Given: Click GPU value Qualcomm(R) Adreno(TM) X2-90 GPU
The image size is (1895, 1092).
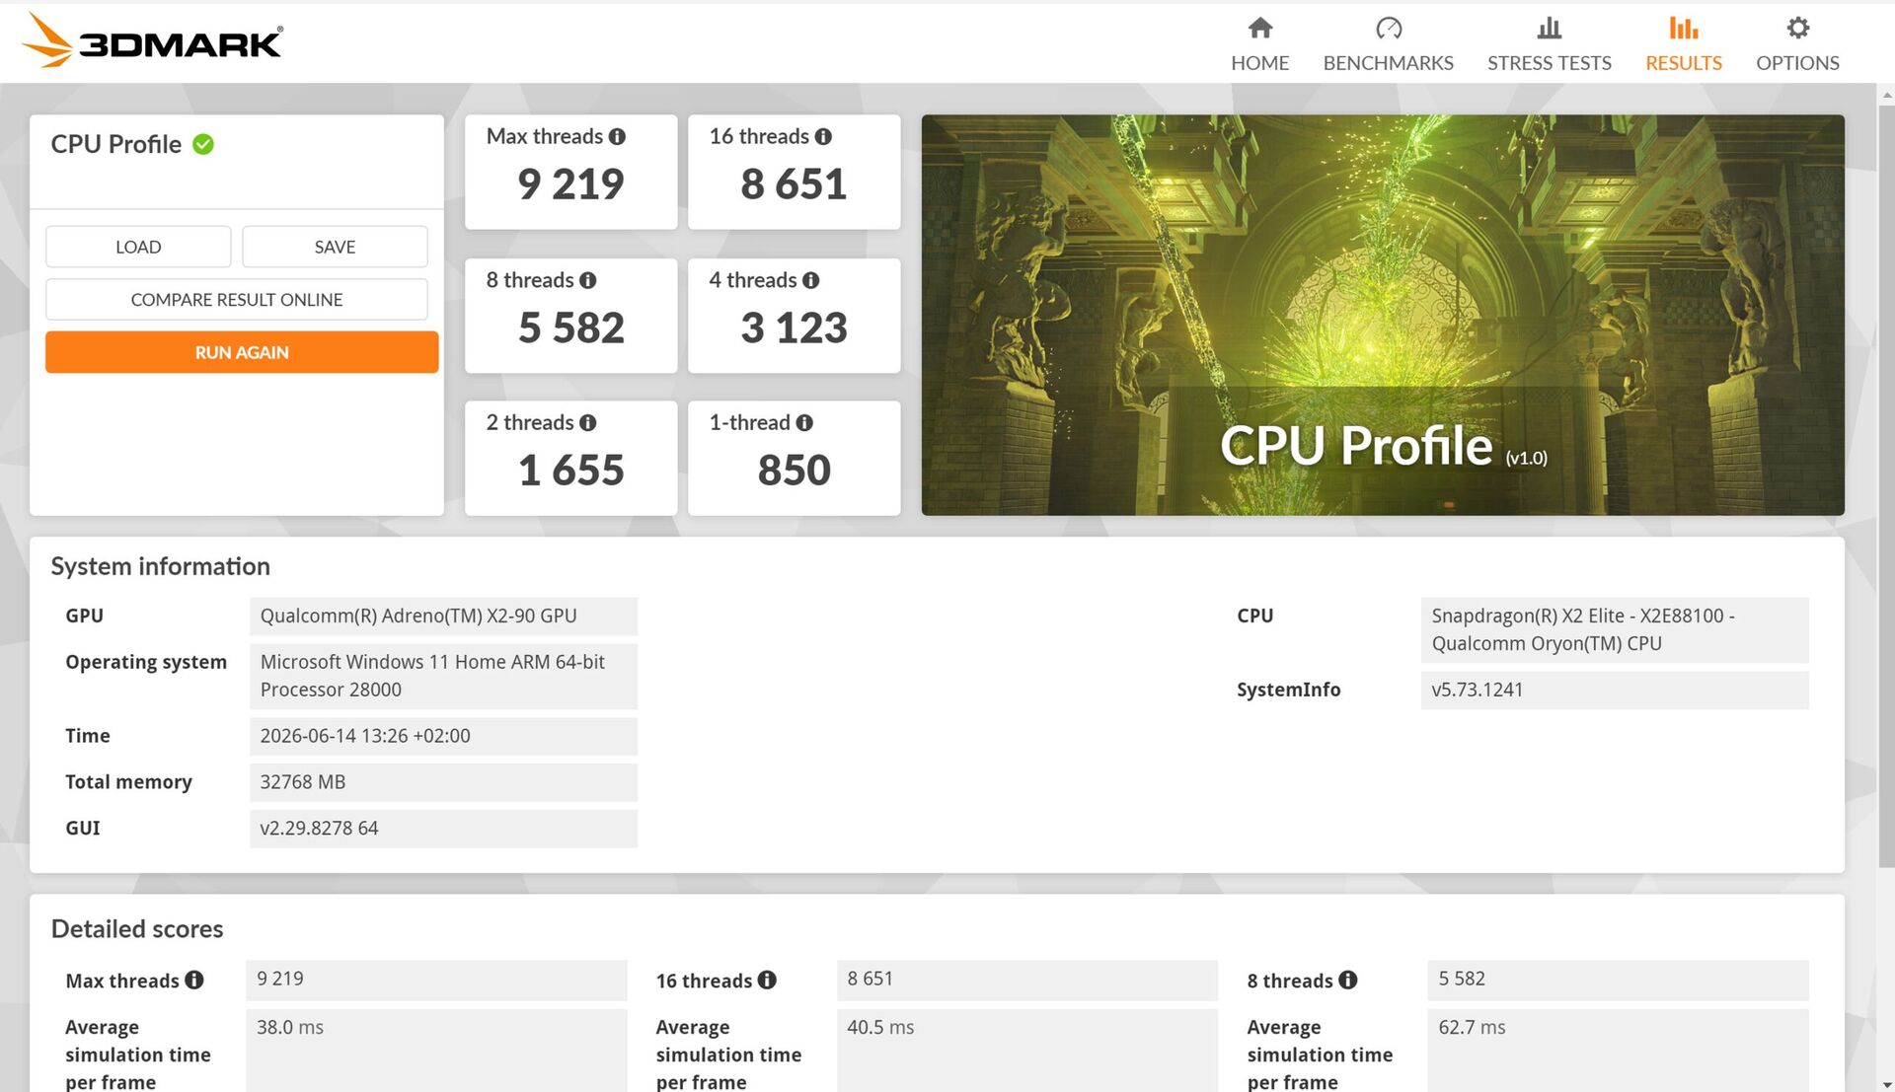Looking at the screenshot, I should pyautogui.click(x=443, y=616).
